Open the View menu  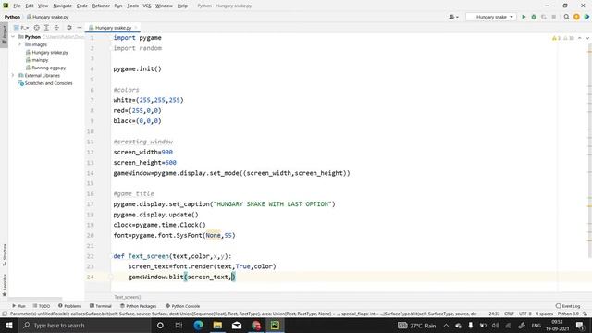pyautogui.click(x=43, y=6)
